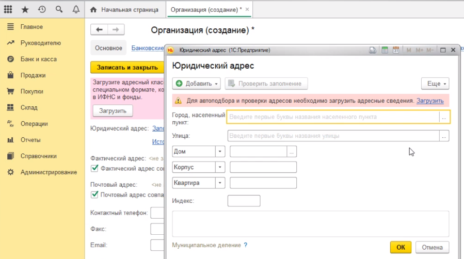This screenshot has width=464, height=259.
Task: Open notifications bell icon
Action: click(x=76, y=10)
